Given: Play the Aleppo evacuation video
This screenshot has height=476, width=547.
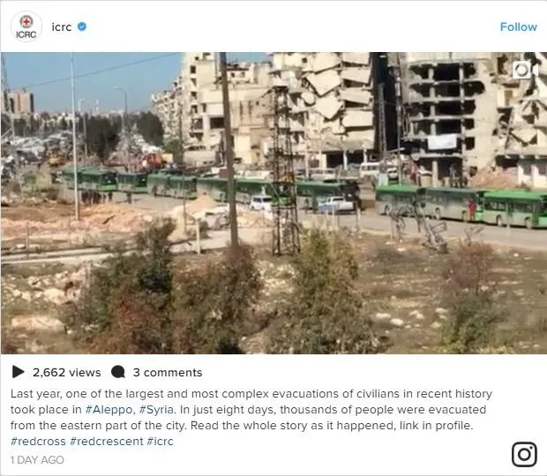Looking at the screenshot, I should click(273, 203).
